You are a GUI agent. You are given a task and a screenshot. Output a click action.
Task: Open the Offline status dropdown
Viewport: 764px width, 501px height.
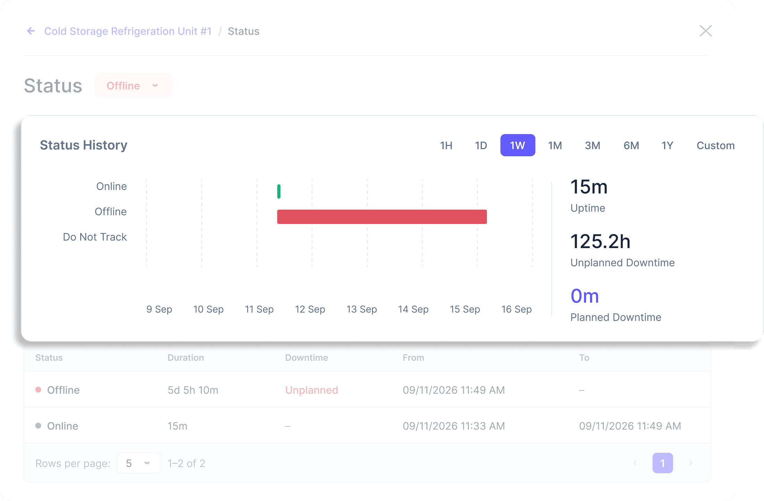click(133, 86)
